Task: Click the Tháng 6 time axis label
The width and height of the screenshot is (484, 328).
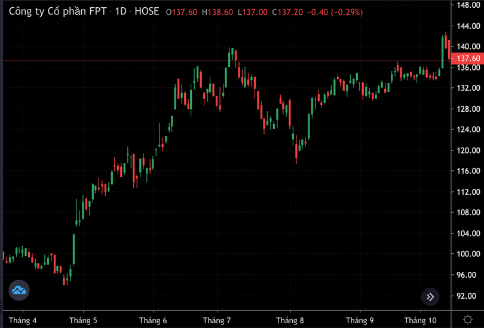Action: [x=153, y=320]
